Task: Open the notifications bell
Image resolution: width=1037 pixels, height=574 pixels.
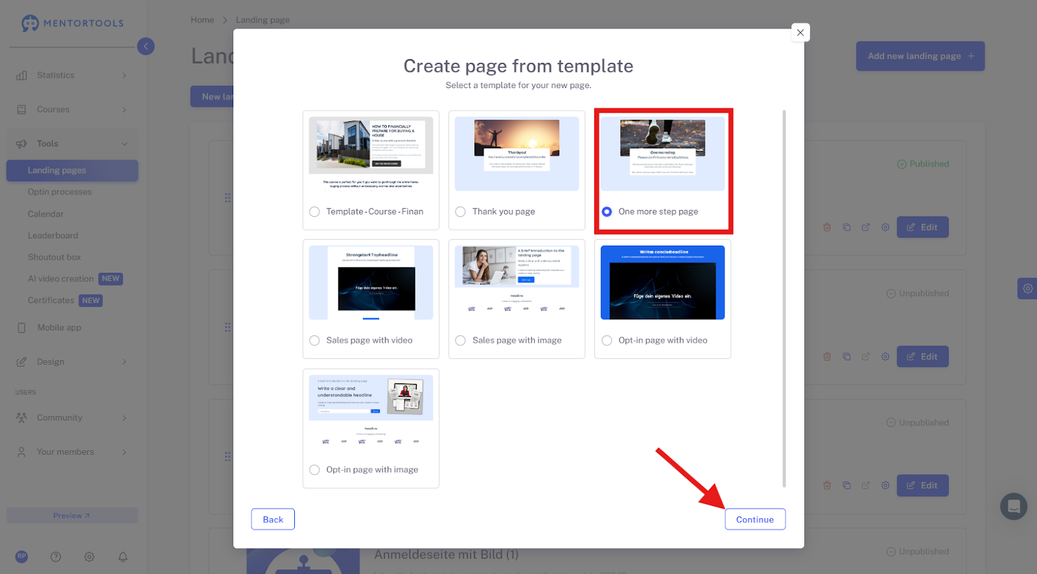Action: (x=123, y=557)
